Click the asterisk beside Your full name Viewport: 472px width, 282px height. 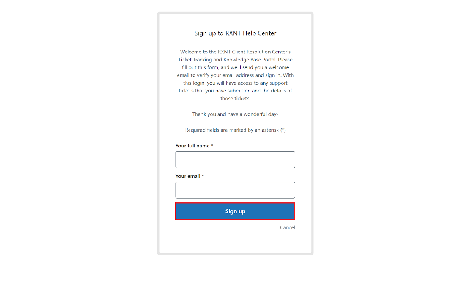click(212, 146)
